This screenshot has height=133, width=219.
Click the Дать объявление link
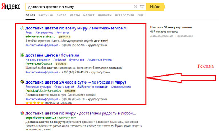tap(162, 36)
